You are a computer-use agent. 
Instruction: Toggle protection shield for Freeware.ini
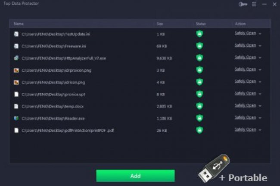tap(199, 46)
